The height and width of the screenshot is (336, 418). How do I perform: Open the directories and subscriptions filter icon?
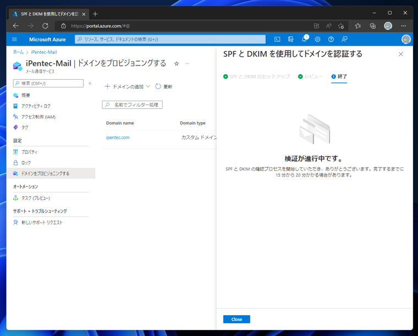coord(290,40)
